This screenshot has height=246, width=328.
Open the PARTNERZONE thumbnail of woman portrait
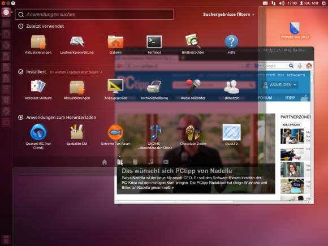pyautogui.click(x=292, y=170)
